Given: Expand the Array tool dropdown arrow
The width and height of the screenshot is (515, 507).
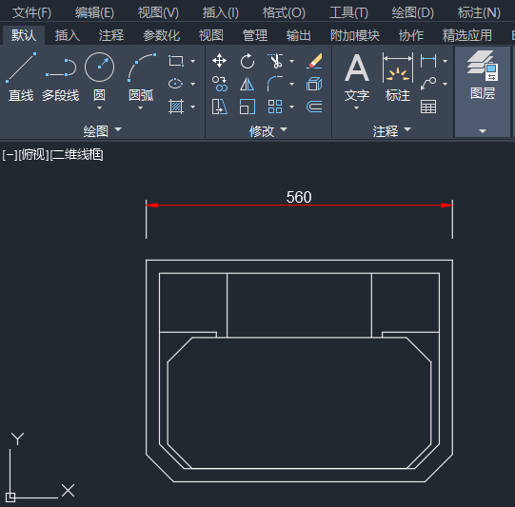Looking at the screenshot, I should (291, 107).
